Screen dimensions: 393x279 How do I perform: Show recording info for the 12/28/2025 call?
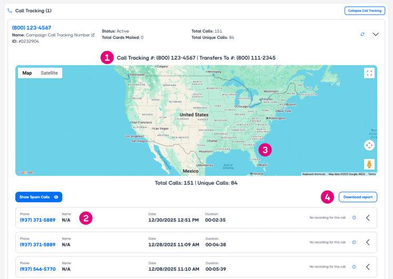point(354,242)
